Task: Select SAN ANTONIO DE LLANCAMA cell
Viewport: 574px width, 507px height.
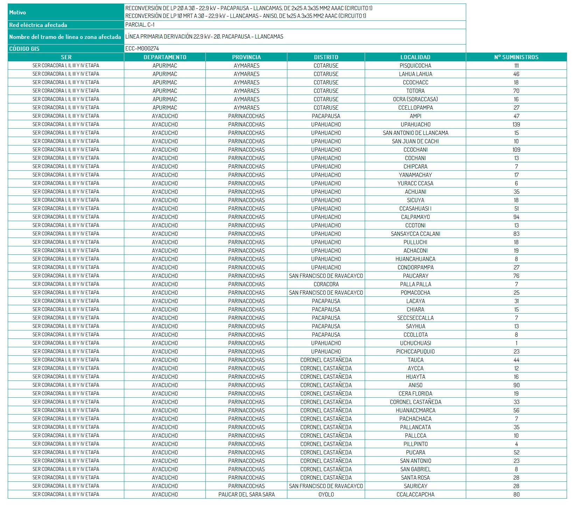Action: pos(415,133)
